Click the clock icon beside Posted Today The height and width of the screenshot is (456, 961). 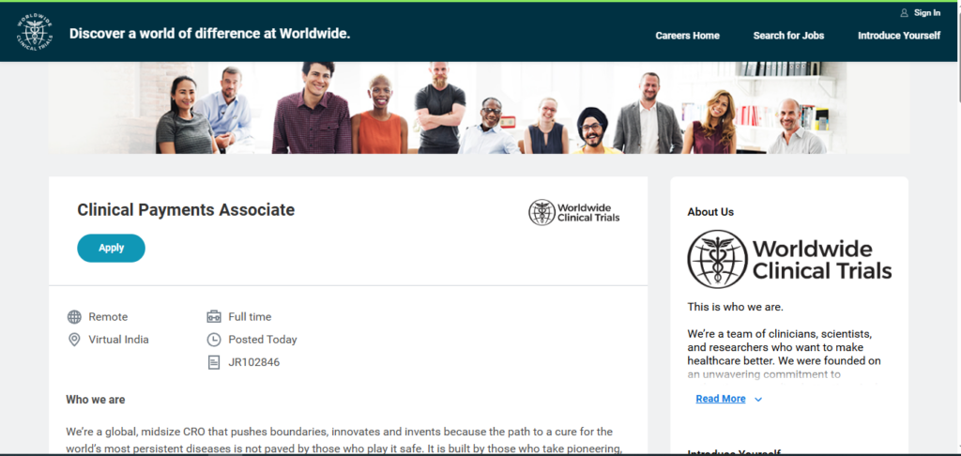click(213, 340)
